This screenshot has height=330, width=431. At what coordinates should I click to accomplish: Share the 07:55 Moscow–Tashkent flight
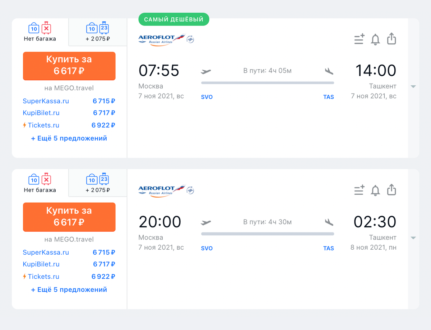pyautogui.click(x=391, y=39)
